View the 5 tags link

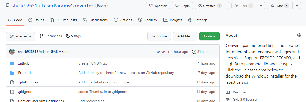click(73, 36)
